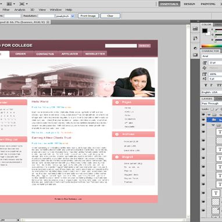The image size is (222, 222).
Task: Open the Window menu
Action: 56,10
